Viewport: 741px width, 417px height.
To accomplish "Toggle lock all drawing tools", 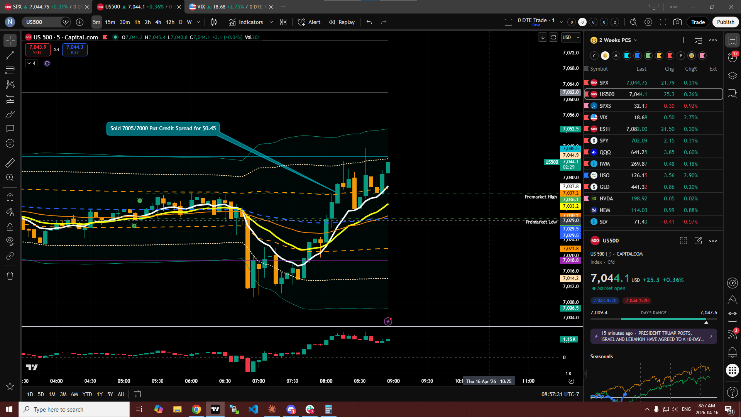I will pos(10,227).
